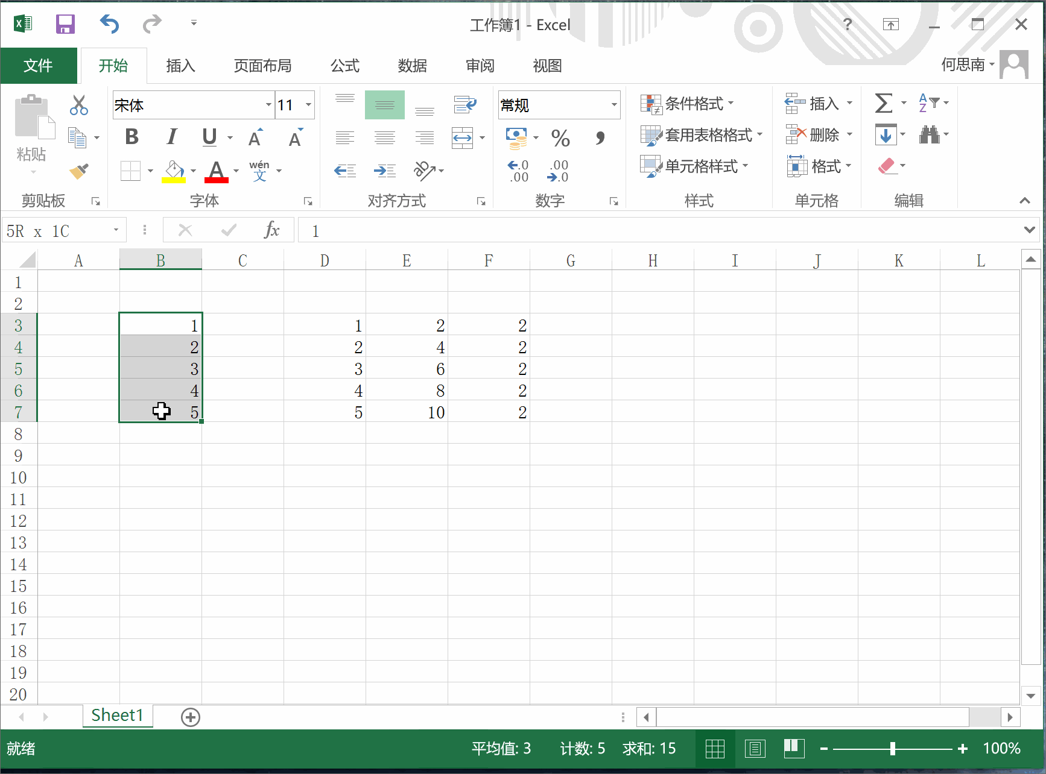The image size is (1046, 774).
Task: Open the font name dropdown
Action: click(268, 105)
